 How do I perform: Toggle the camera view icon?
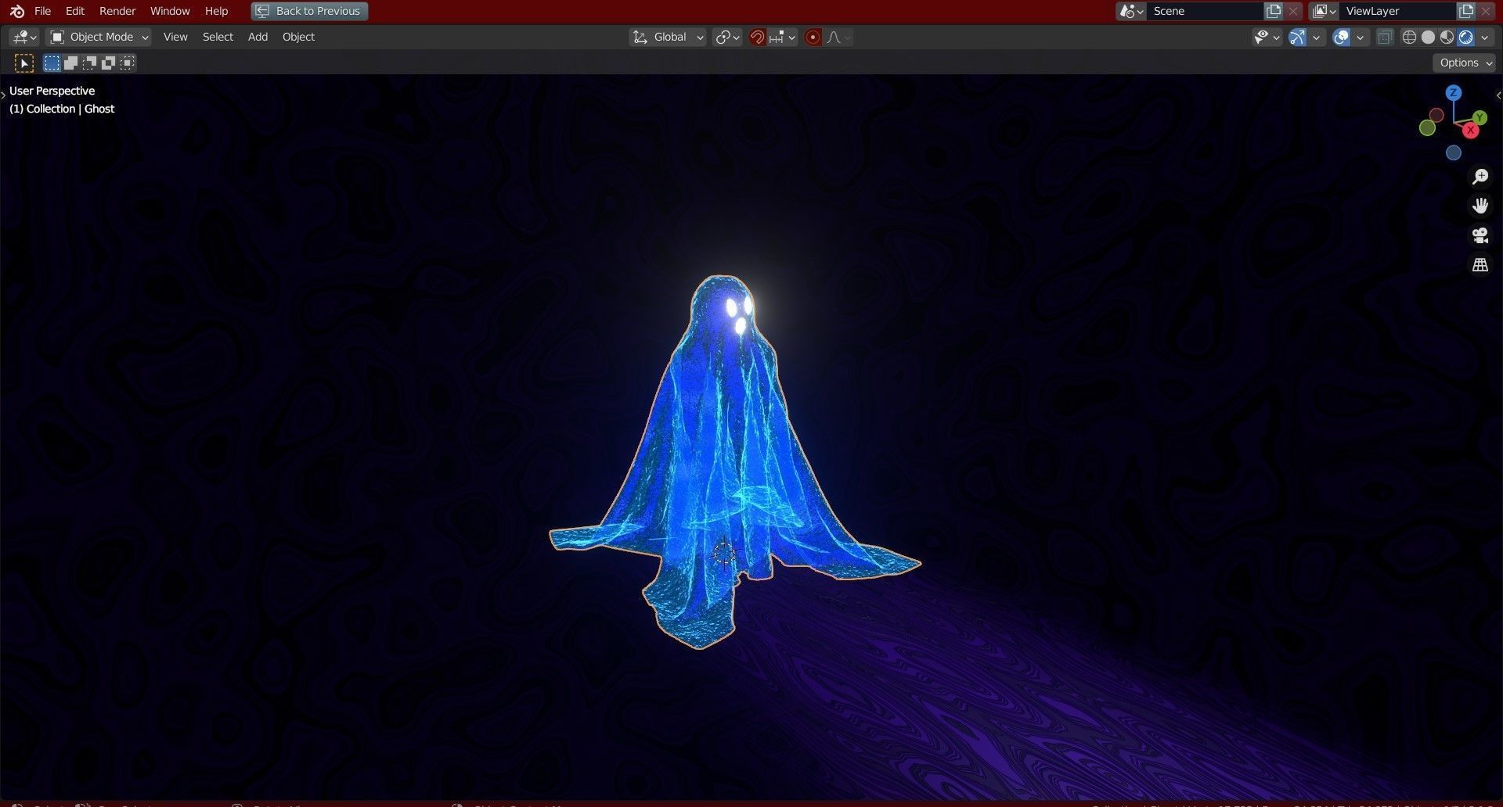pos(1480,235)
